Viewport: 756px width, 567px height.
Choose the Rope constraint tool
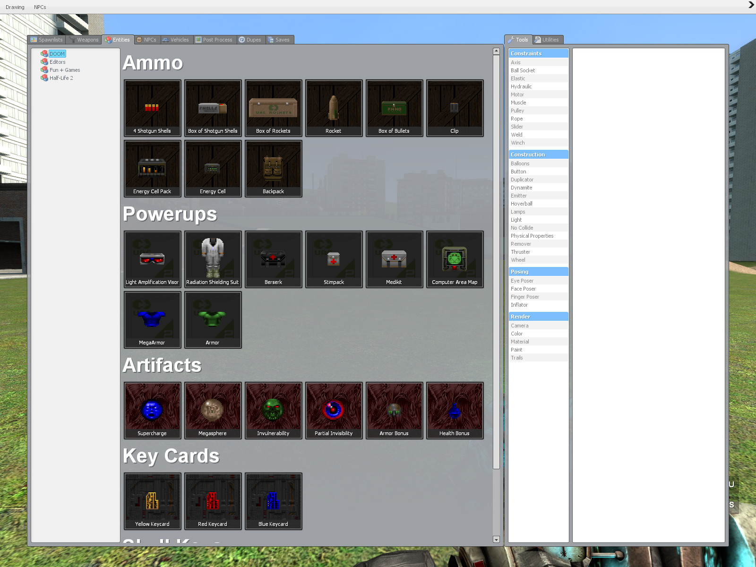[x=539, y=119]
